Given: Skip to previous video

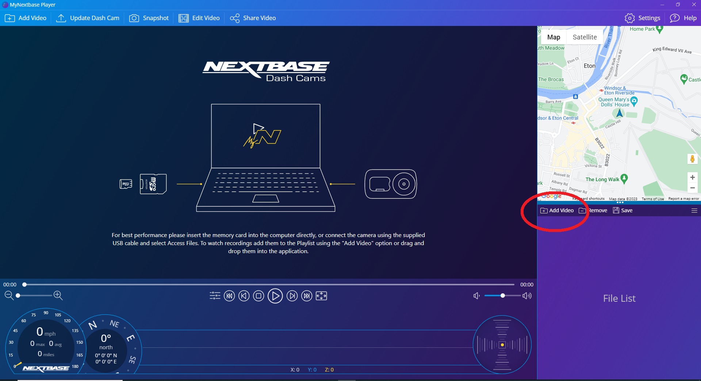Looking at the screenshot, I should tap(229, 296).
